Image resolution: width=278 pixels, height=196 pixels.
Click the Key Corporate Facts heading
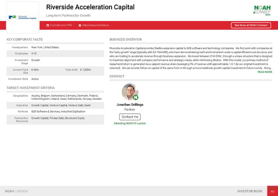[25, 40]
